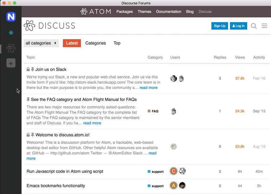Open Blog in the Atom nav bar
The image size is (271, 194).
[190, 11]
